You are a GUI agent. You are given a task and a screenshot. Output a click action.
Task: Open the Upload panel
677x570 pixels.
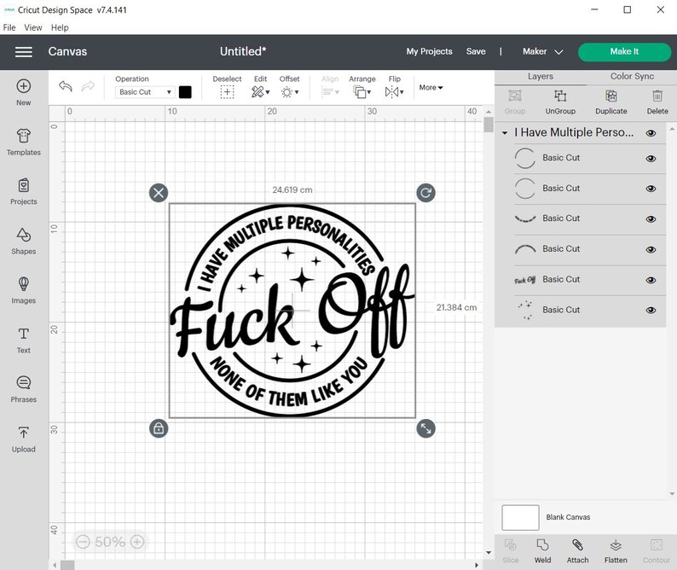[x=23, y=439]
